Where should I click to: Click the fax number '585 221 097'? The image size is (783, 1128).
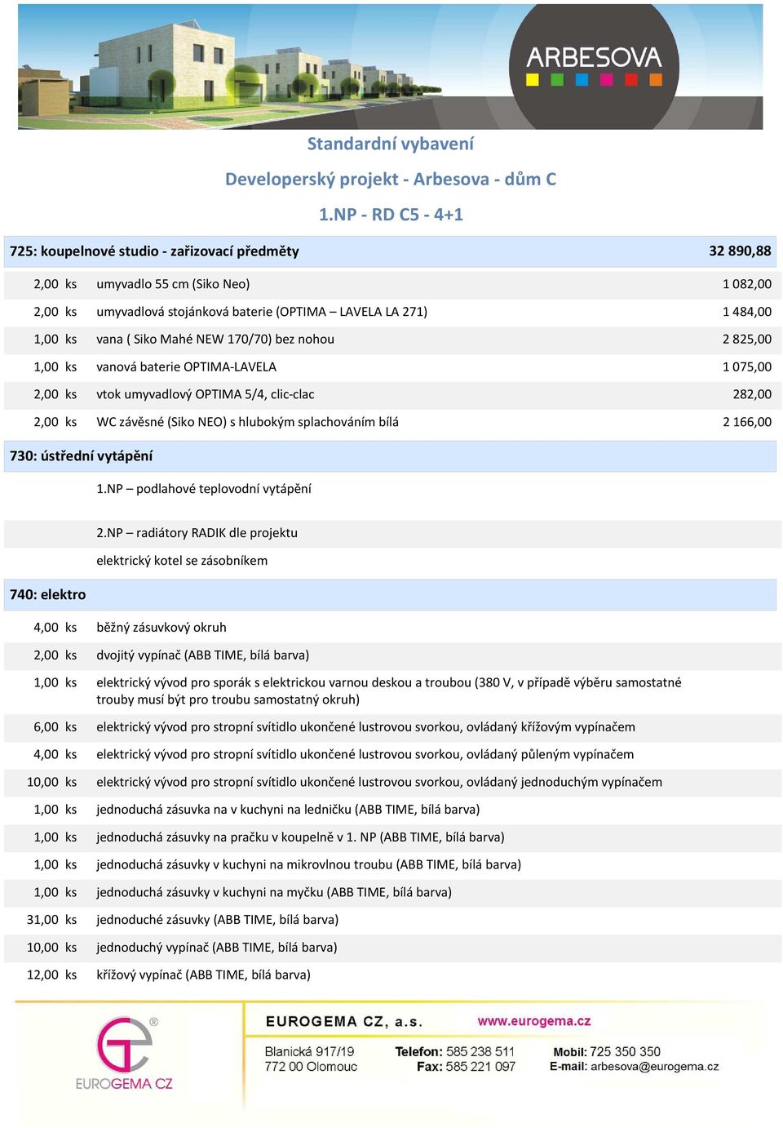480,1067
